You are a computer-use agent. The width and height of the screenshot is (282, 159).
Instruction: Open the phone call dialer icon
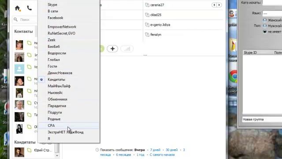tap(30, 8)
